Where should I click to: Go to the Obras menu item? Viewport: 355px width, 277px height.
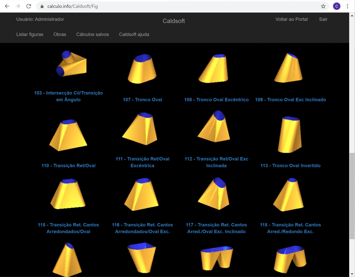[60, 34]
